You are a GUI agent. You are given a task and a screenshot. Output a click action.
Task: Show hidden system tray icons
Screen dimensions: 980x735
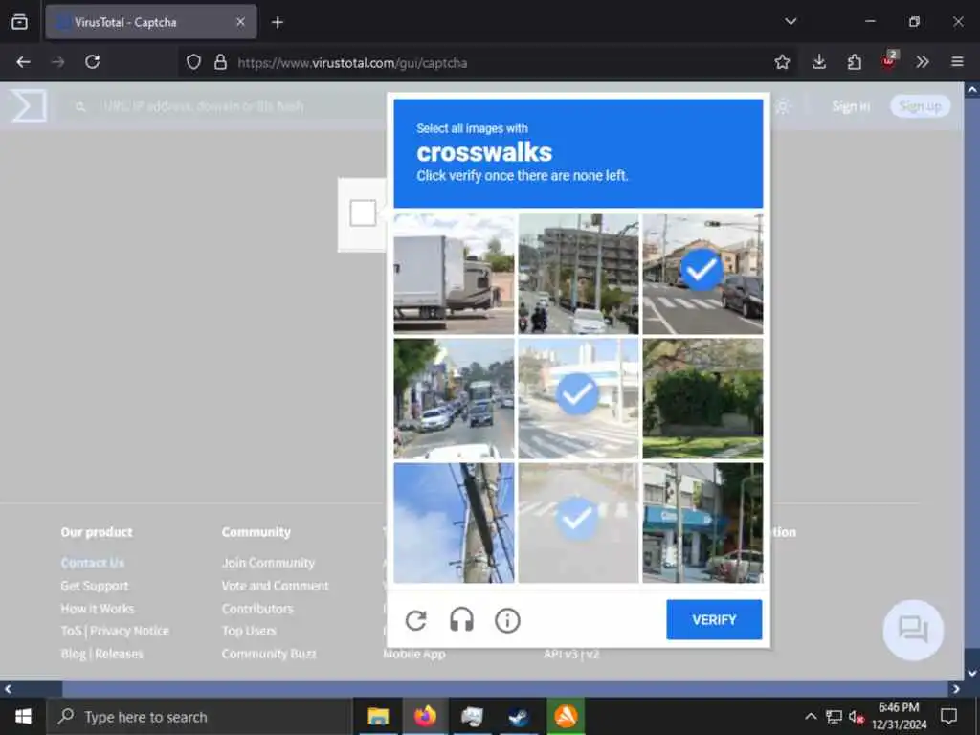click(810, 716)
